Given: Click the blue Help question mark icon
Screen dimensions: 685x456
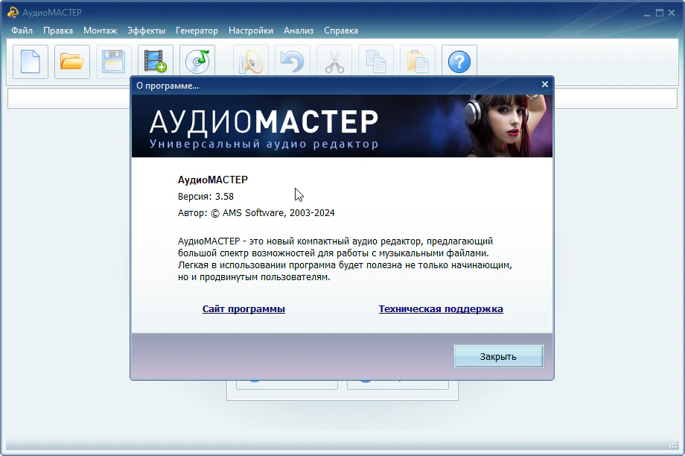Looking at the screenshot, I should click(x=459, y=62).
